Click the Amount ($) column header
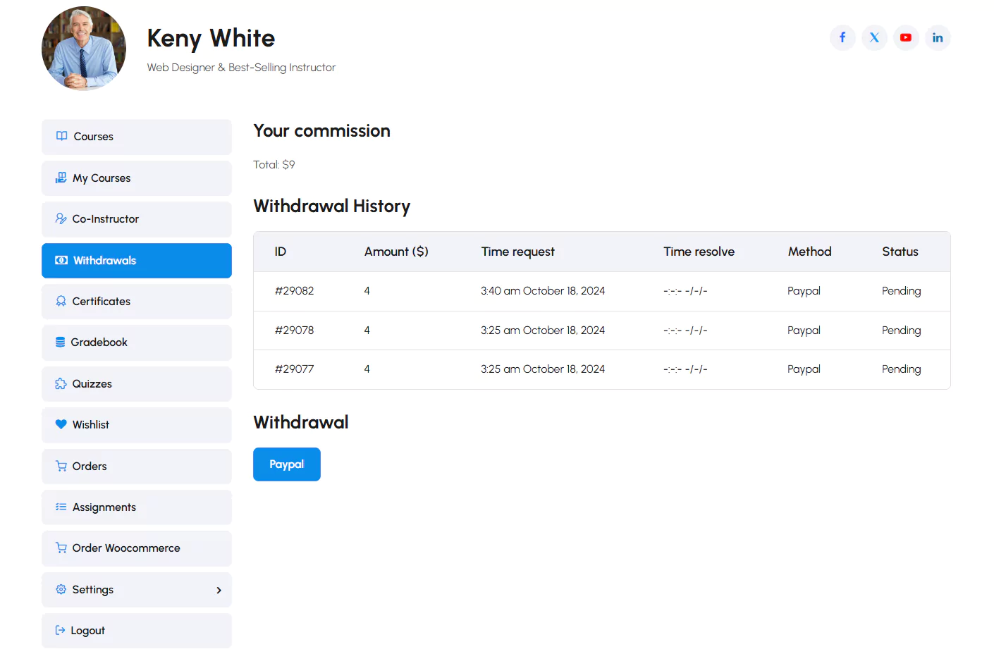Image resolution: width=994 pixels, height=661 pixels. tap(396, 252)
